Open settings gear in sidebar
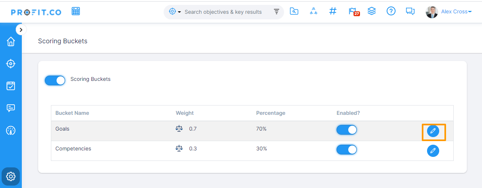The height and width of the screenshot is (188, 482). pos(11,177)
